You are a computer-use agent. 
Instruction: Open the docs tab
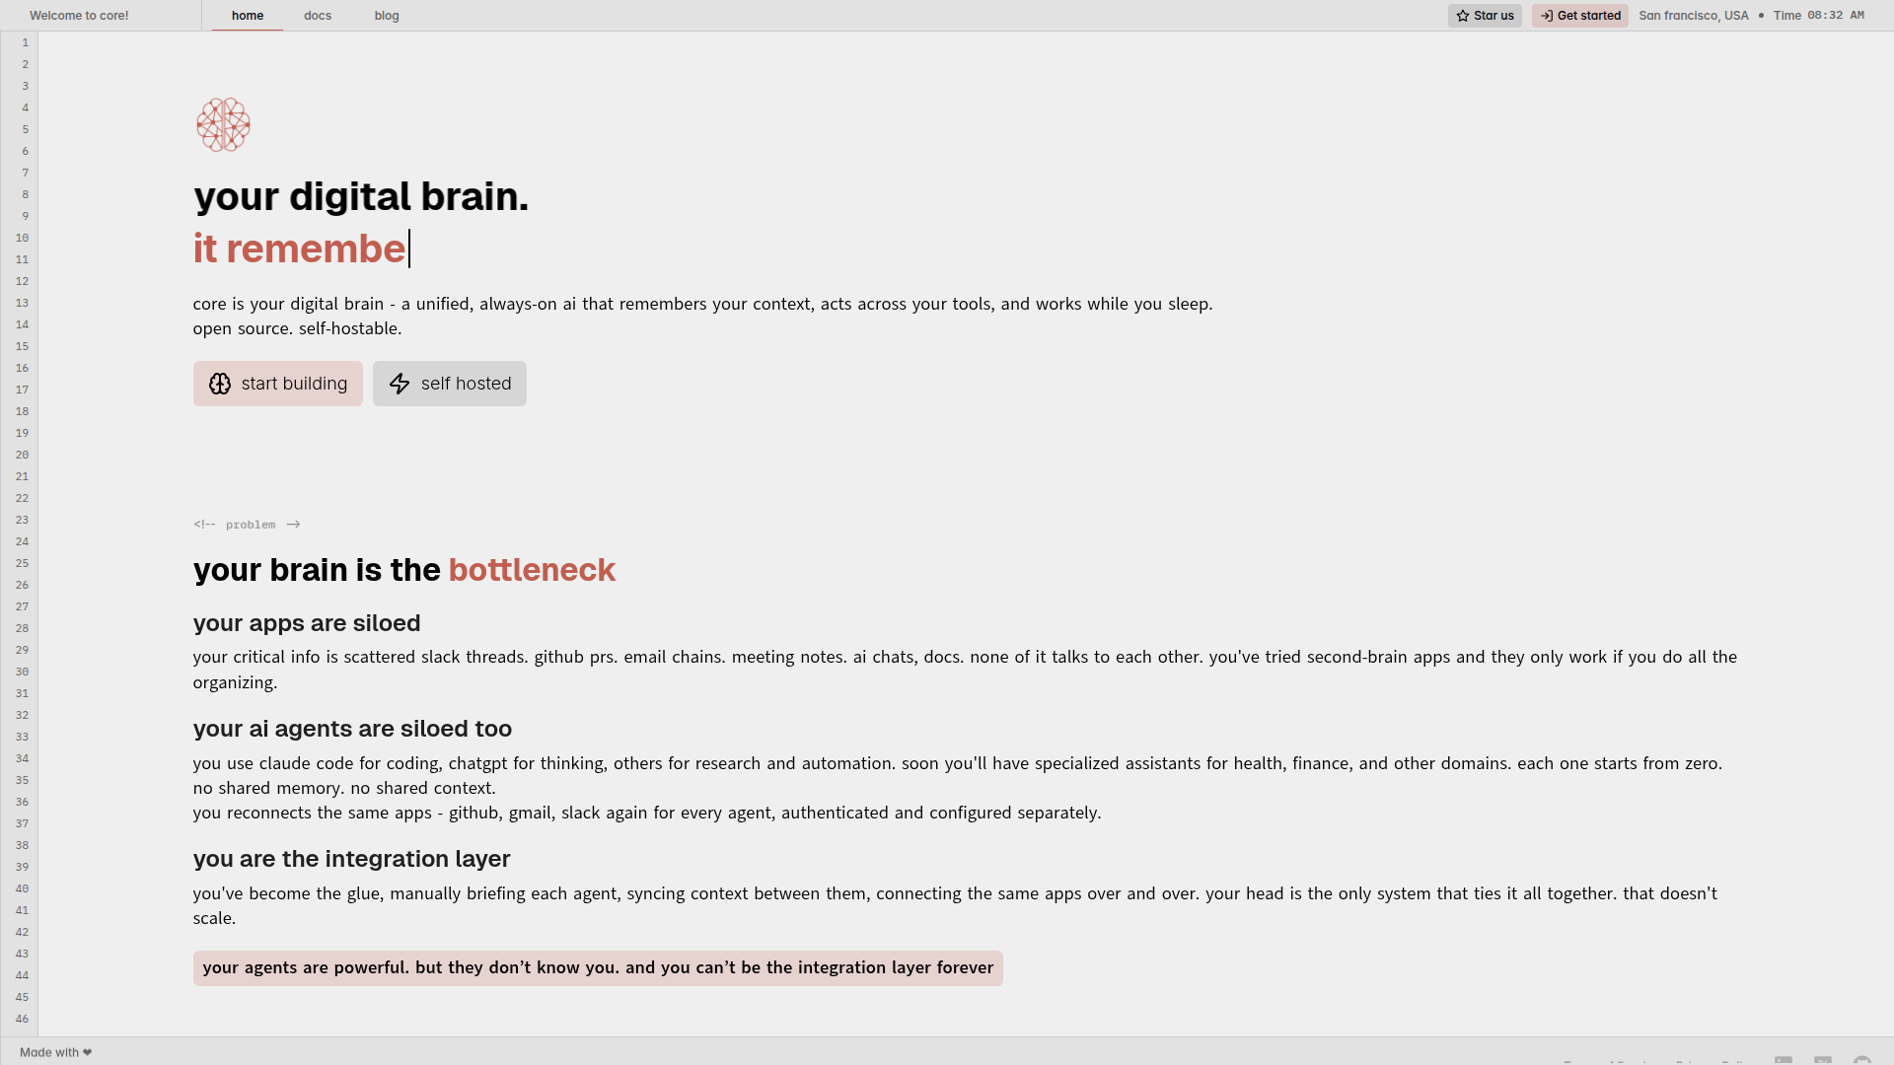(318, 16)
